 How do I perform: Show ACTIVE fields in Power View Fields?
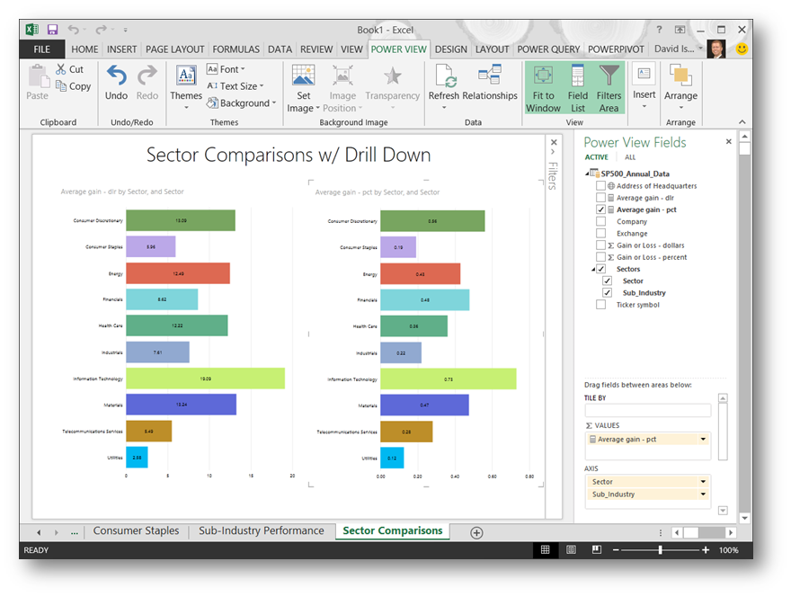(x=596, y=157)
